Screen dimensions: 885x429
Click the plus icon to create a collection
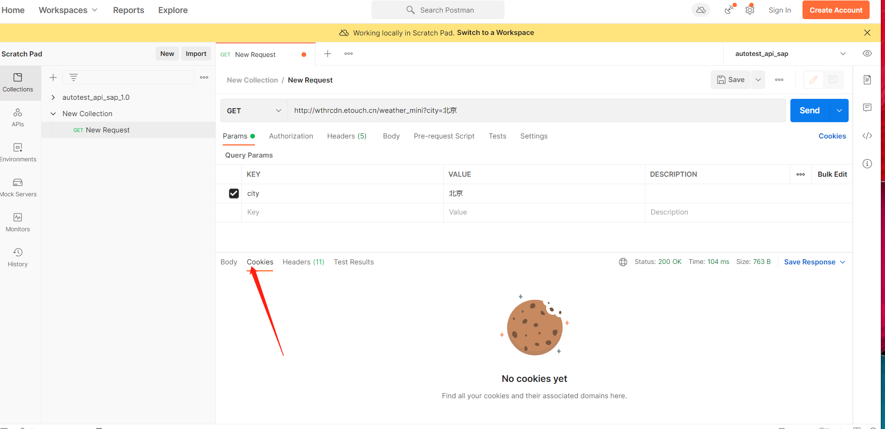[53, 77]
